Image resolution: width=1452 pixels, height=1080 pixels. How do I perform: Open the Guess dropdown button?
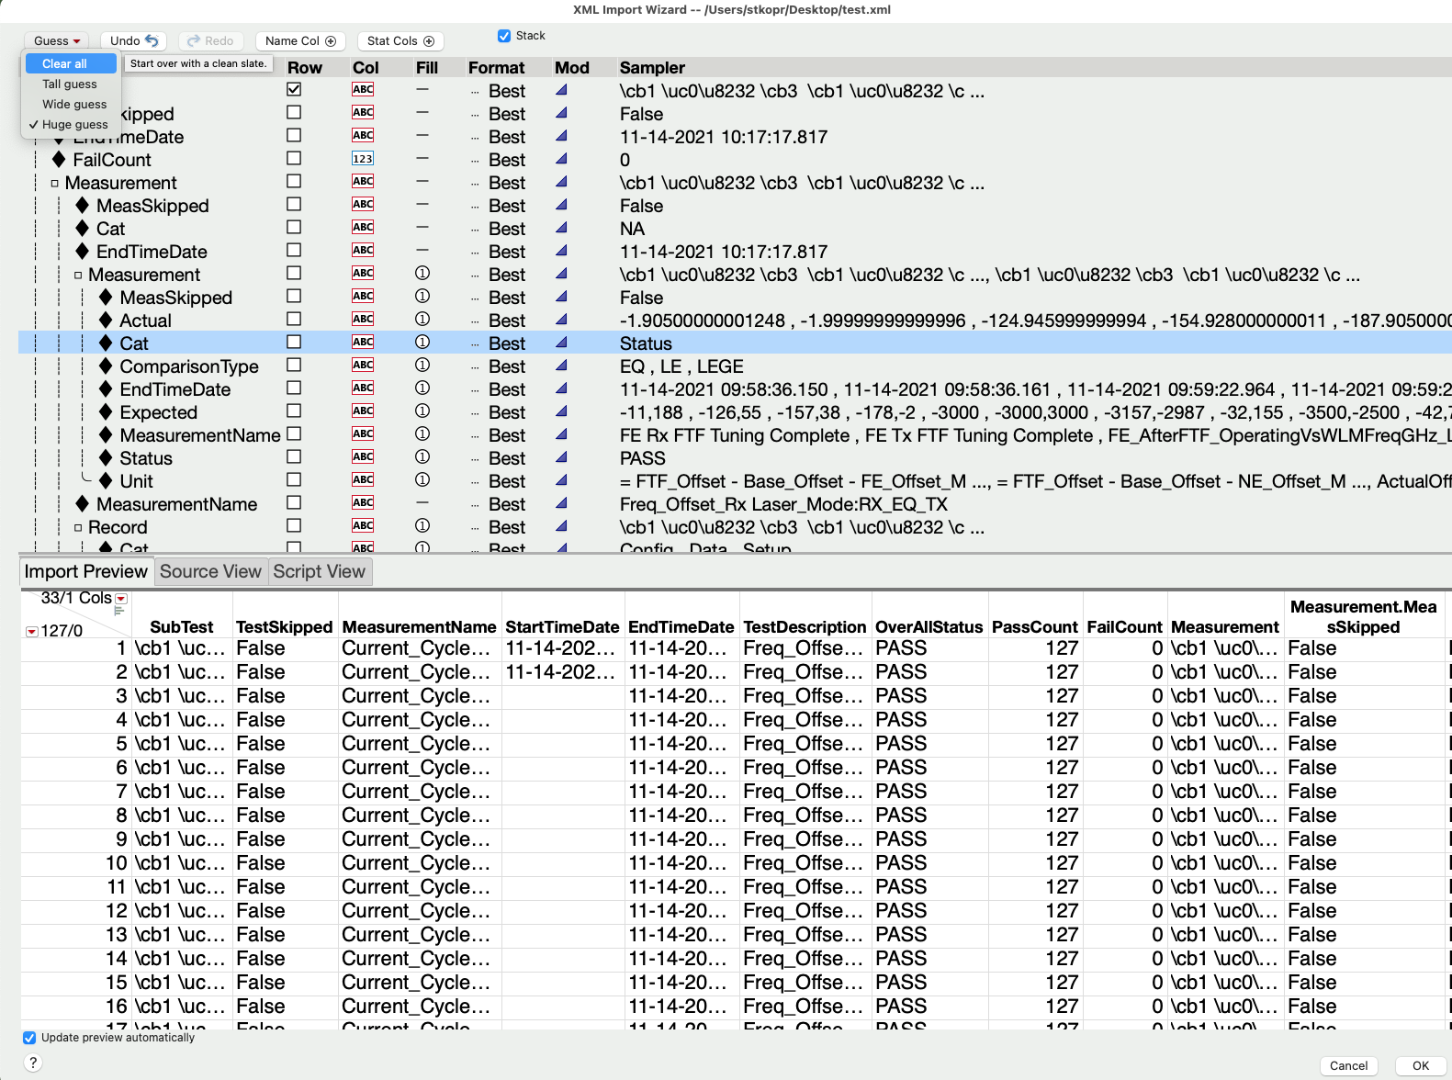pos(57,41)
